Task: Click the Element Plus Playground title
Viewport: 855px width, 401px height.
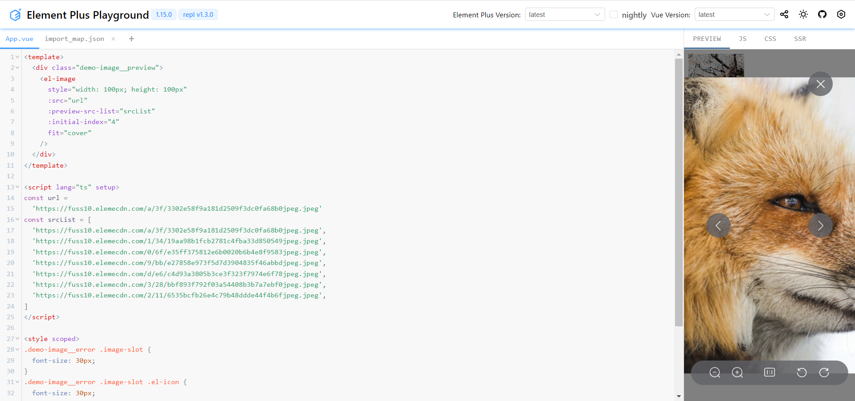Action: pos(88,15)
